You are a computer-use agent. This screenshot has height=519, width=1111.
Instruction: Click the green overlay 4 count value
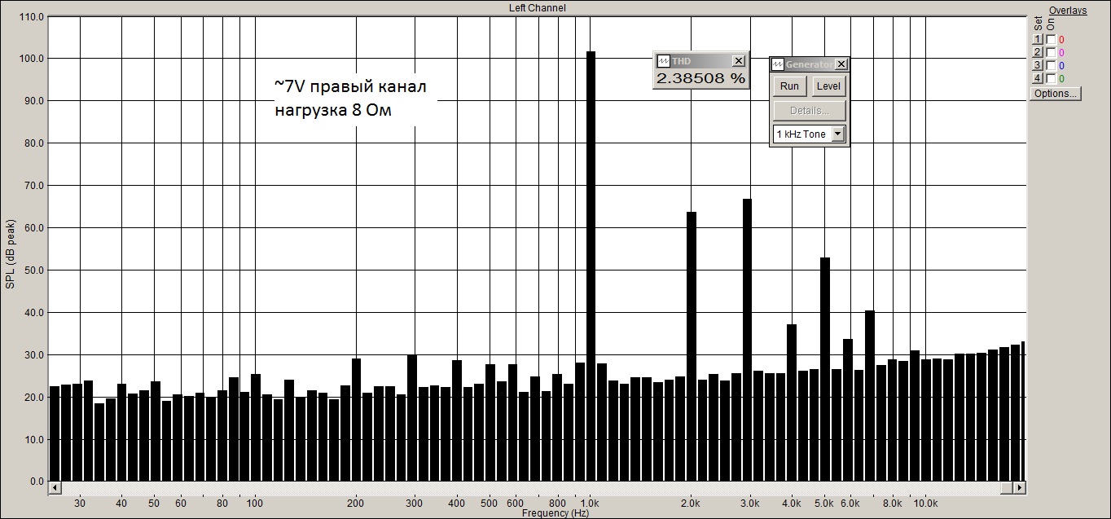1061,79
